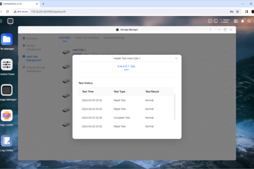This screenshot has width=254, height=169.
Task: Launch the Storage Manager desktop icon
Action: click(x=7, y=90)
